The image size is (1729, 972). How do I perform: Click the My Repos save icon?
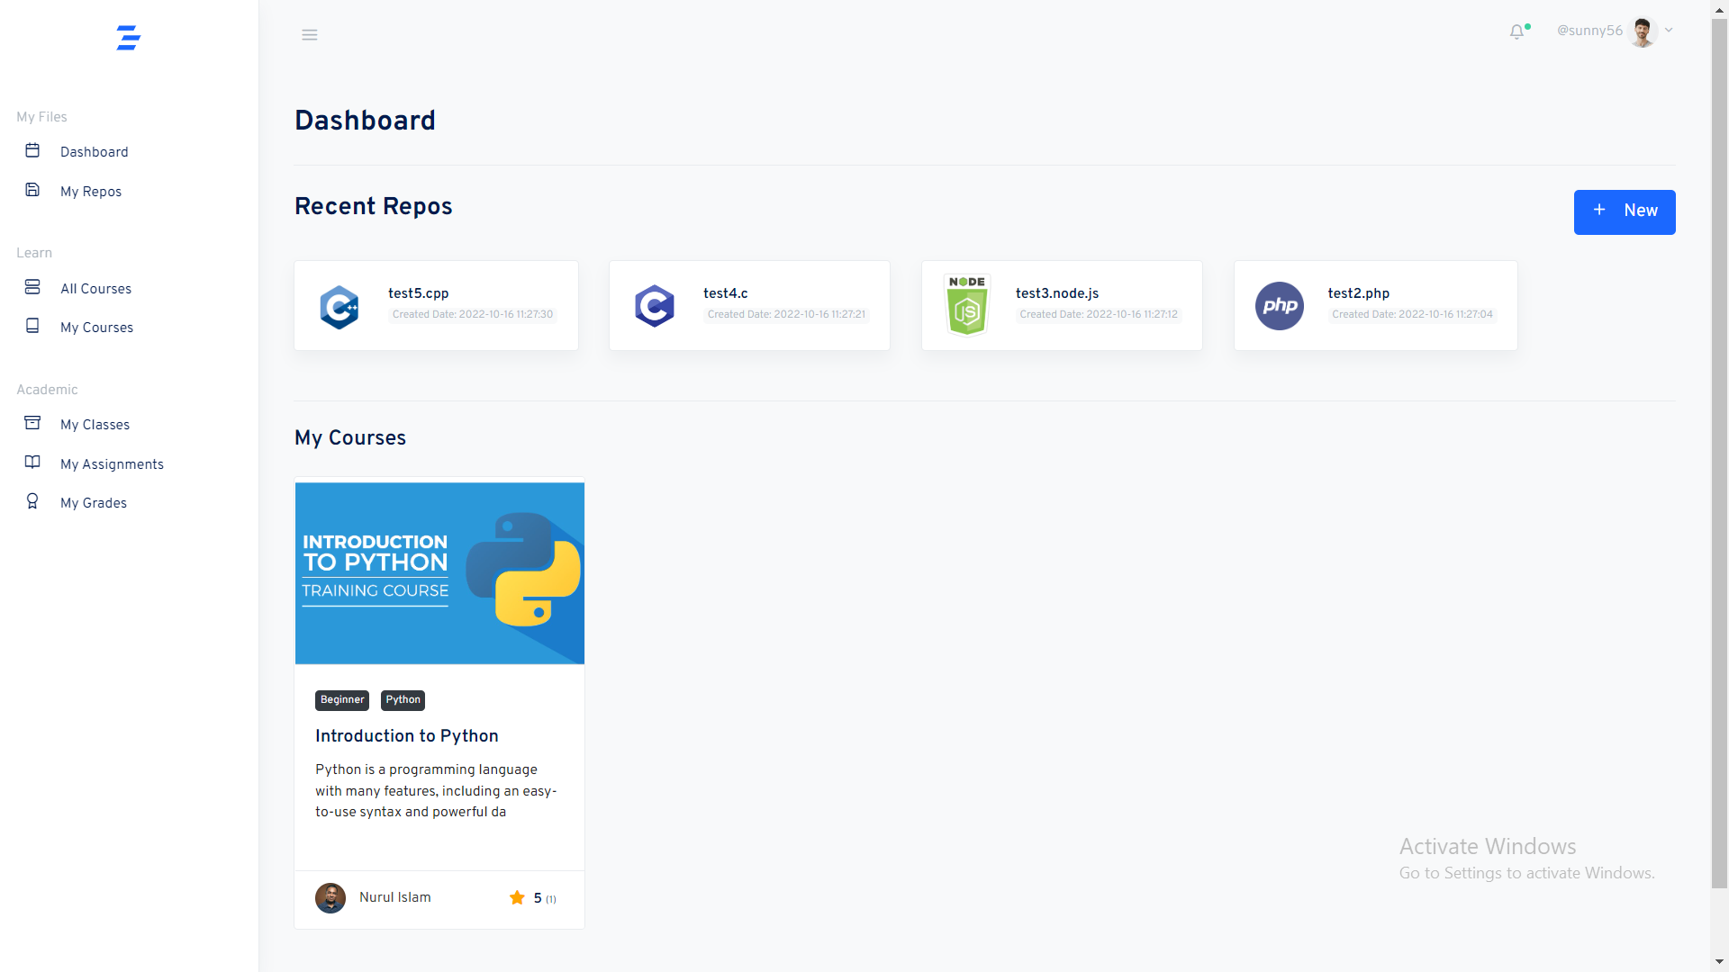32,190
